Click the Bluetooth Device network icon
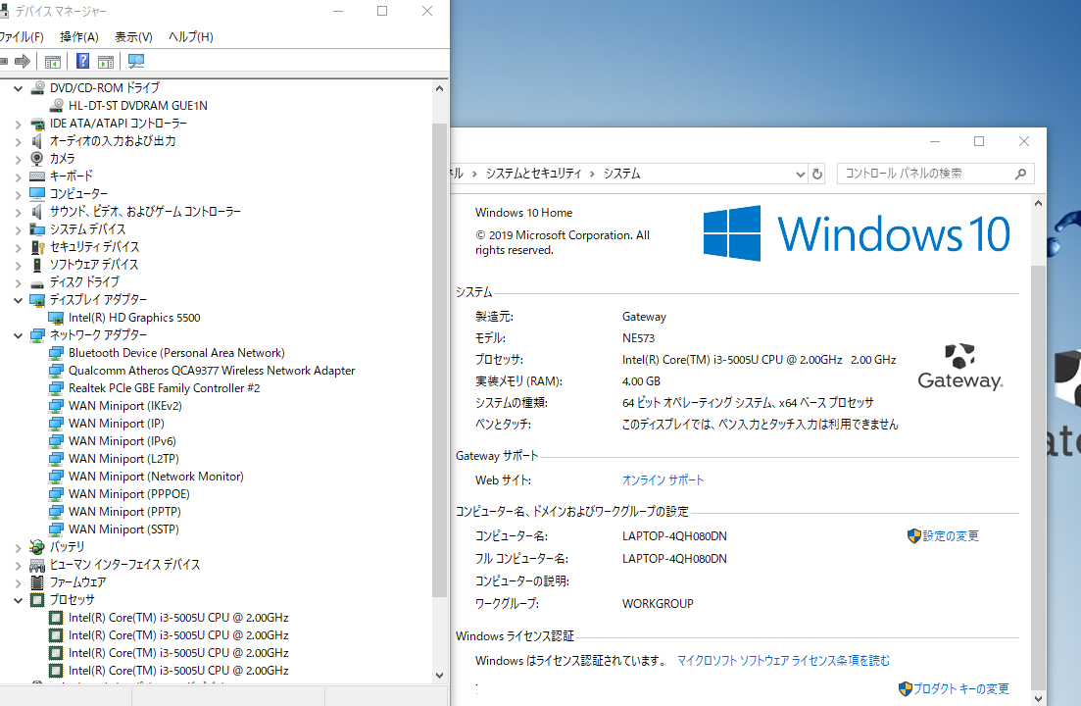This screenshot has height=706, width=1081. point(56,353)
